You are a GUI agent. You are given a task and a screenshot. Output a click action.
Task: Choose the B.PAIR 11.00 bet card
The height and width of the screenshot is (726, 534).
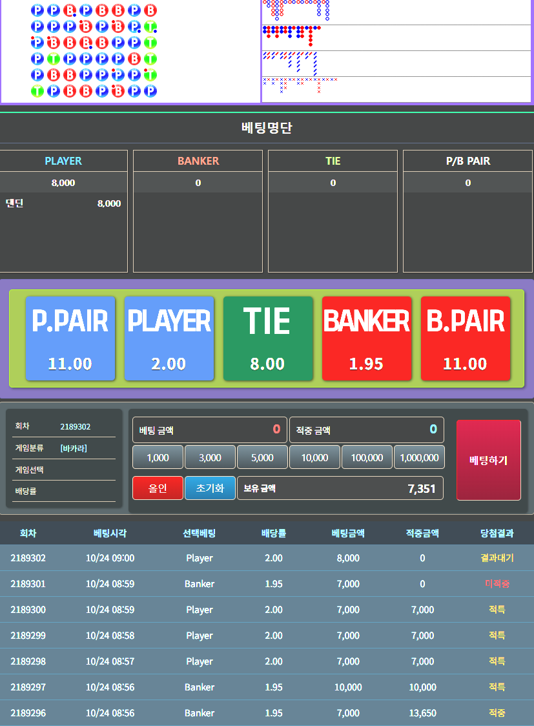(466, 338)
